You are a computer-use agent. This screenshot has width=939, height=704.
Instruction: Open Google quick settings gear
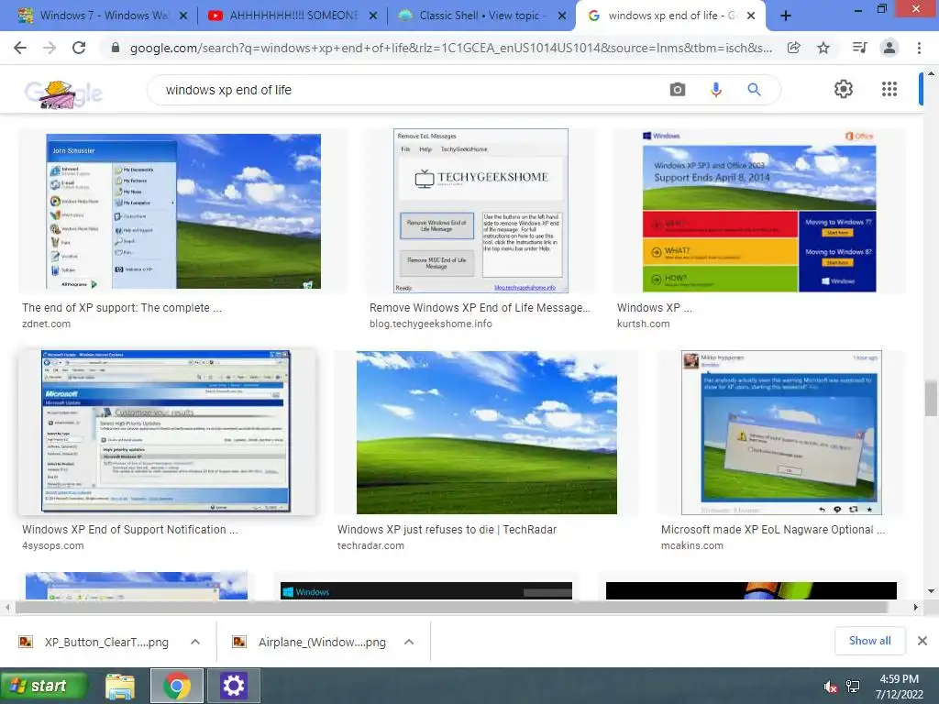pos(844,89)
